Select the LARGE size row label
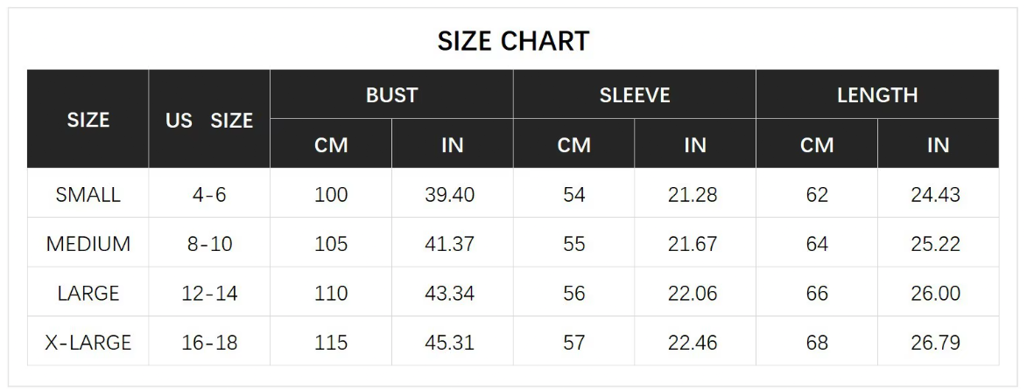 [88, 293]
